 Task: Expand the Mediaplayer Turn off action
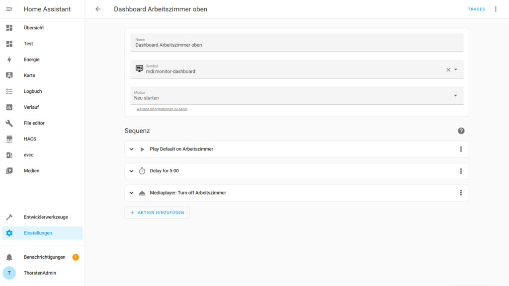pos(132,193)
